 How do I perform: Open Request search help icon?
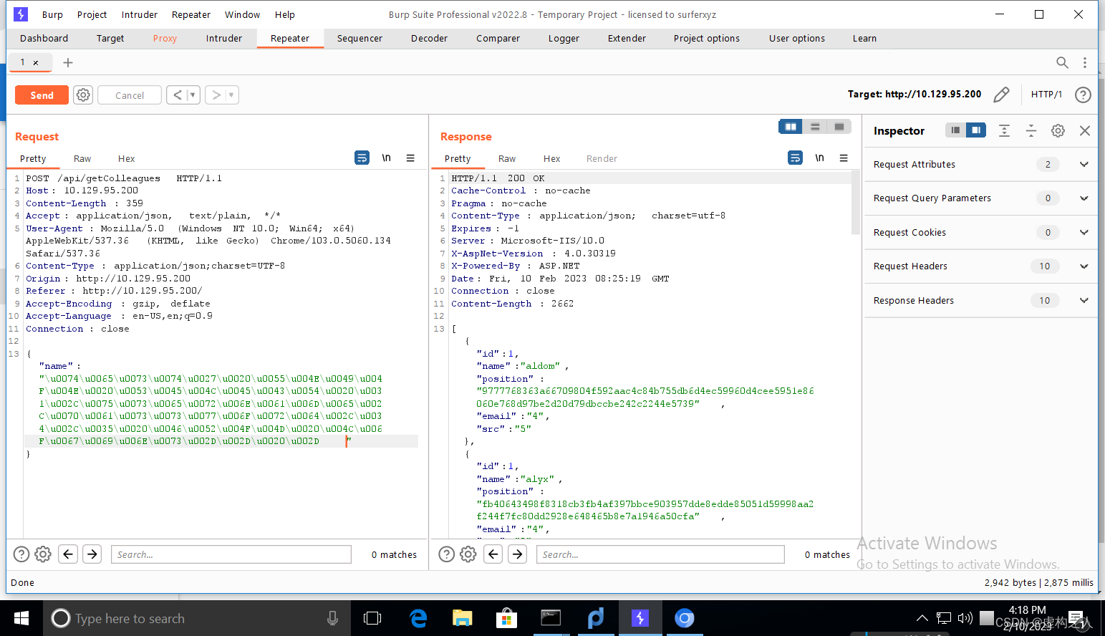coord(21,554)
